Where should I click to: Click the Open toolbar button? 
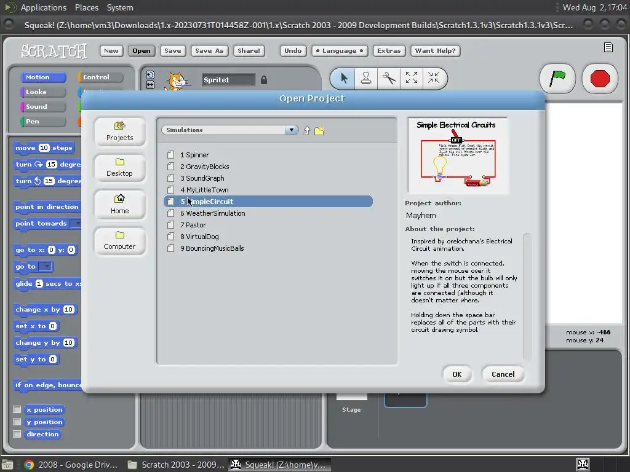[x=142, y=50]
